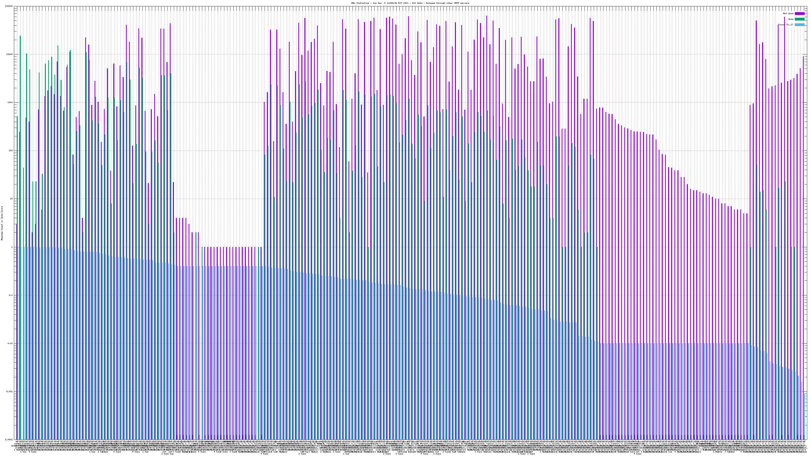
Task: Click the 100000 y-axis tick label
Action: pos(9,6)
